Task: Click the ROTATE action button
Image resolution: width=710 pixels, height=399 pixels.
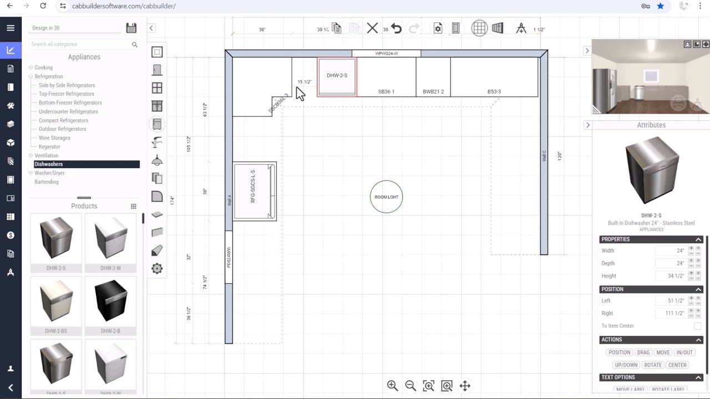Action: click(653, 365)
